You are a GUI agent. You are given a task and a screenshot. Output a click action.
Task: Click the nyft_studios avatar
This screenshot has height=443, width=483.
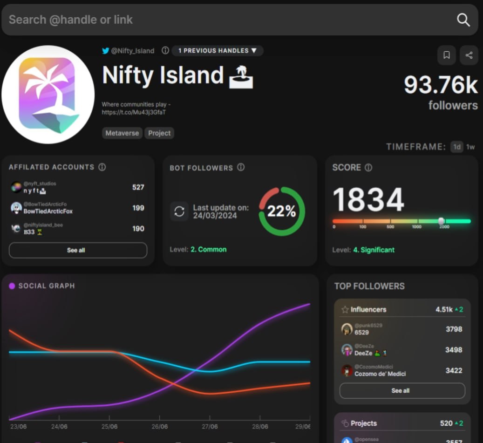tap(16, 187)
